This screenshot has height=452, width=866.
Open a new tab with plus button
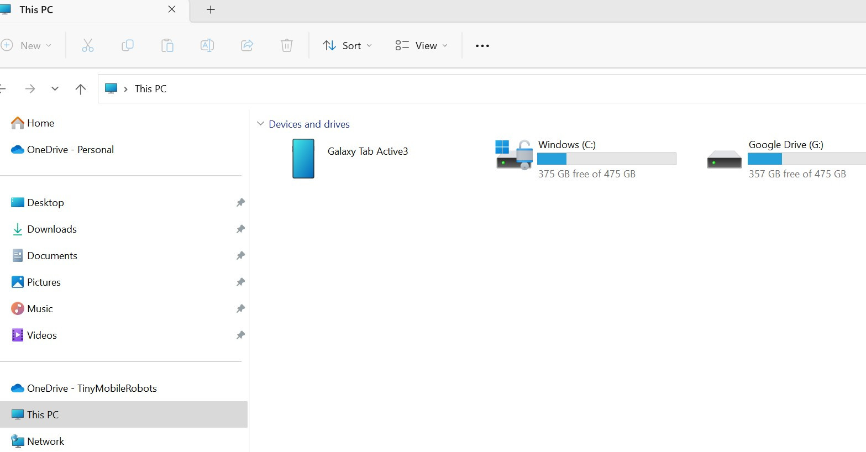(x=211, y=10)
